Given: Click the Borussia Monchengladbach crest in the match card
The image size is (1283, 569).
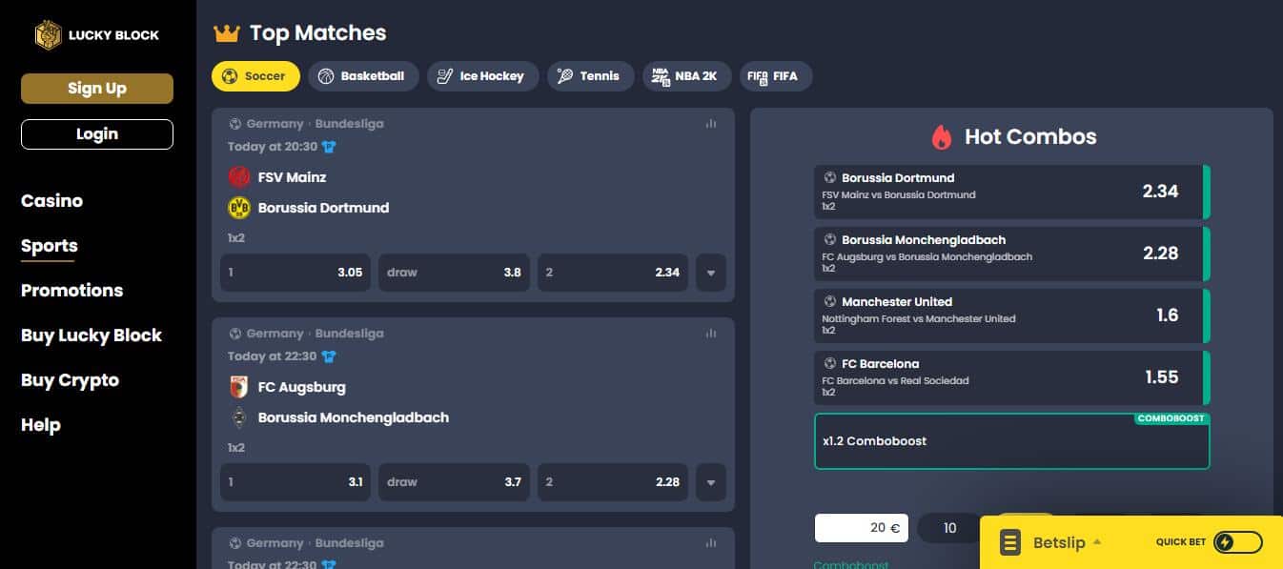Looking at the screenshot, I should coord(238,417).
